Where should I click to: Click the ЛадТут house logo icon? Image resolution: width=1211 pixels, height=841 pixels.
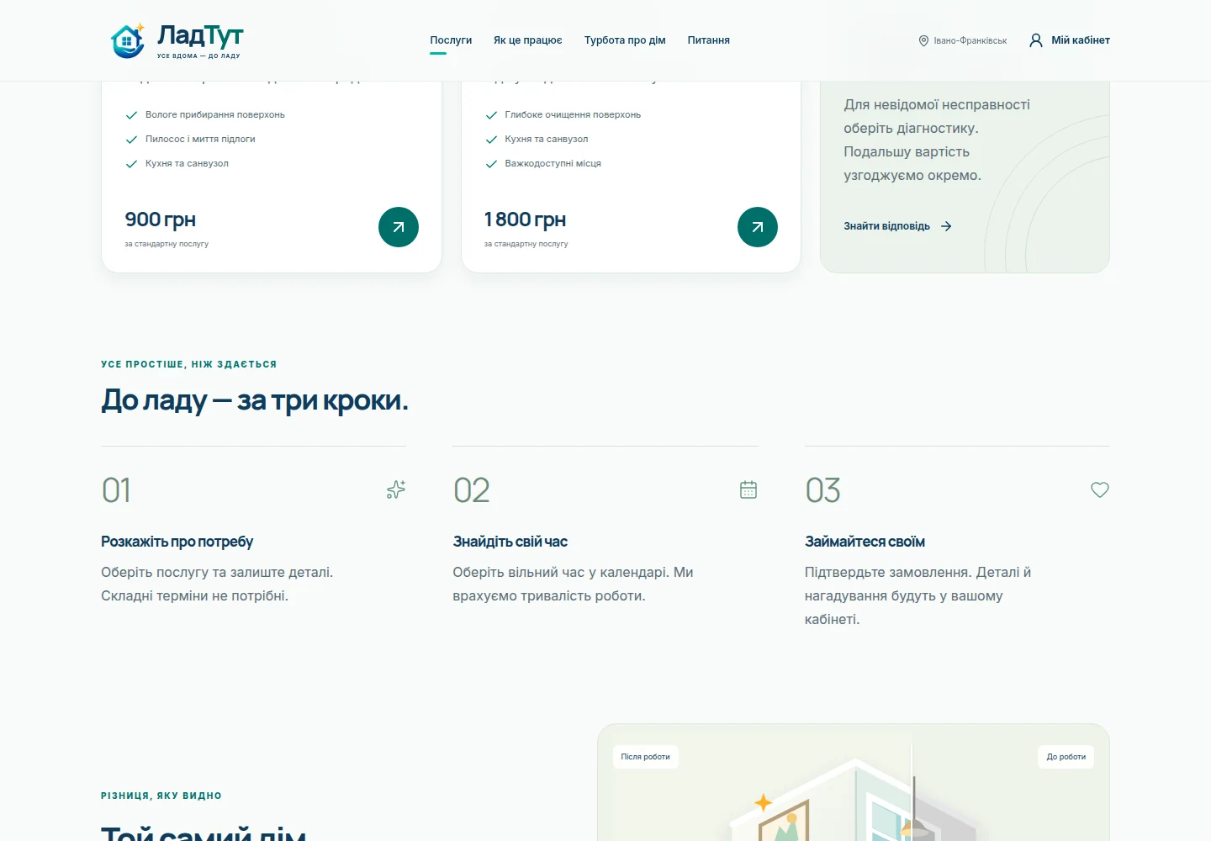(x=128, y=40)
